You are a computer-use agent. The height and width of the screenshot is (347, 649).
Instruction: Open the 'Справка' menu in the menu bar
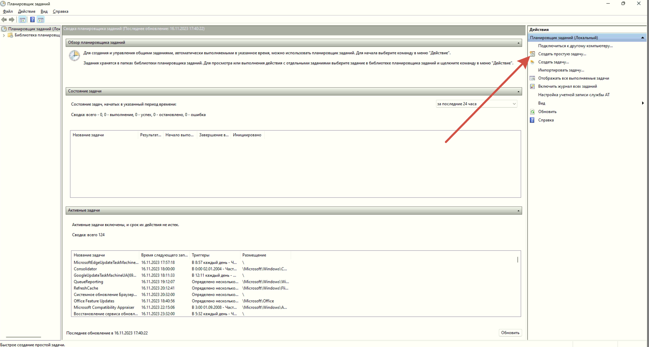[x=61, y=11]
